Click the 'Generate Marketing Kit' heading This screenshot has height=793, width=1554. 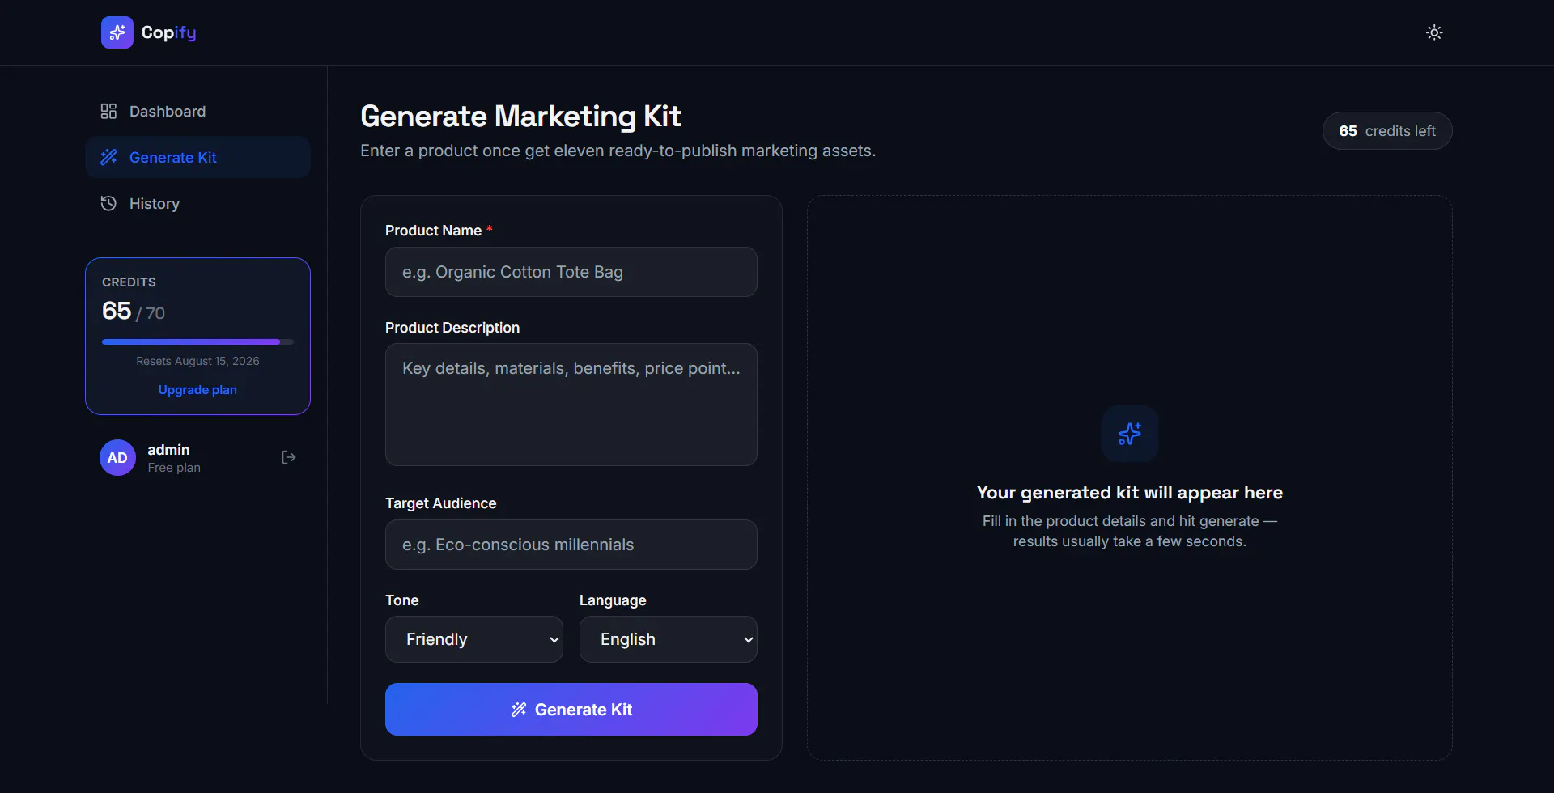click(520, 117)
